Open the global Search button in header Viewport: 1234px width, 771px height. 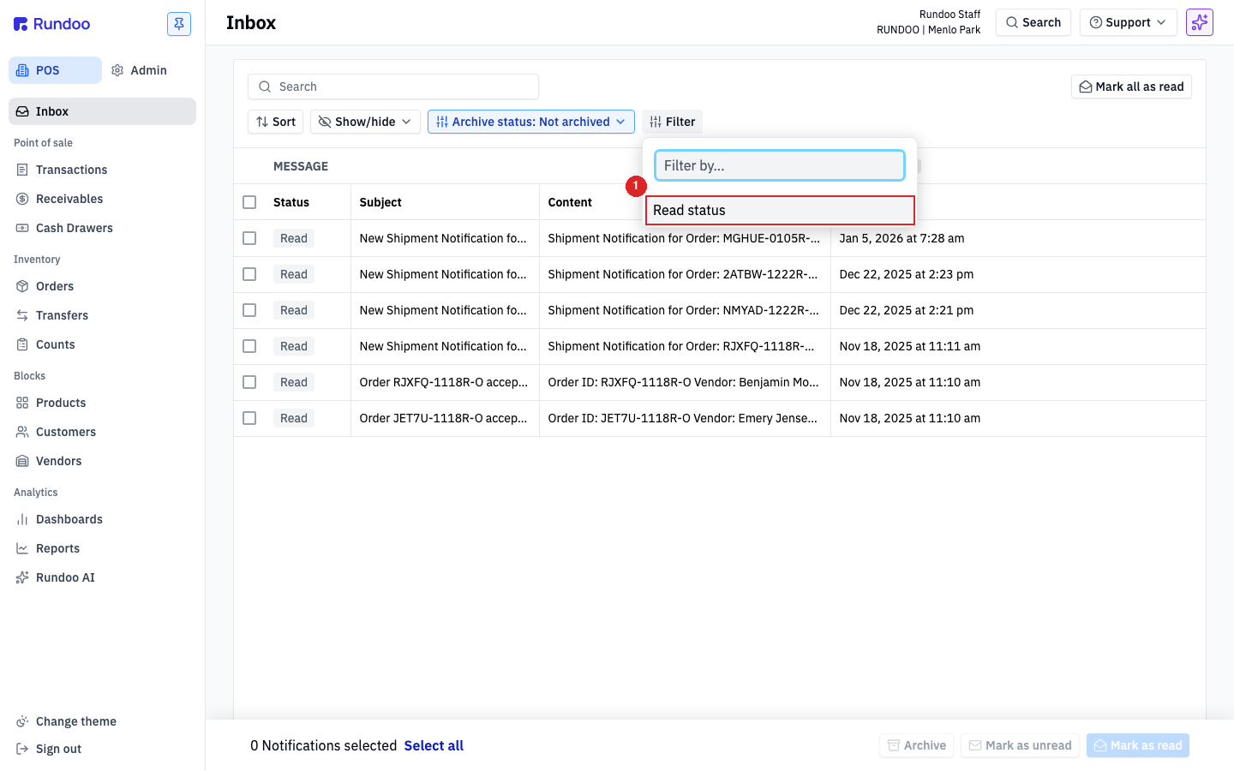pos(1033,22)
